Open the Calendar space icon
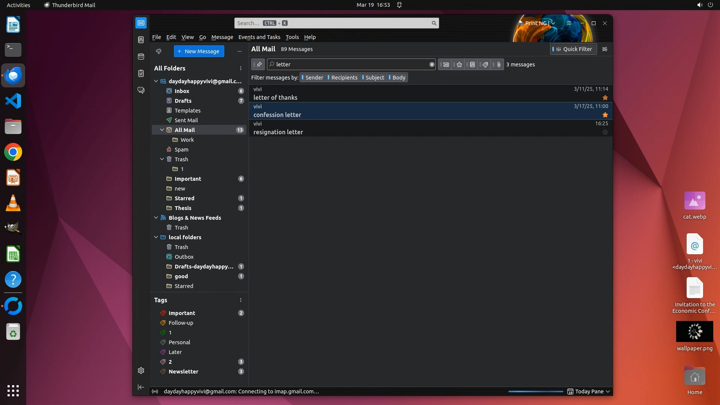720x405 pixels. click(141, 57)
